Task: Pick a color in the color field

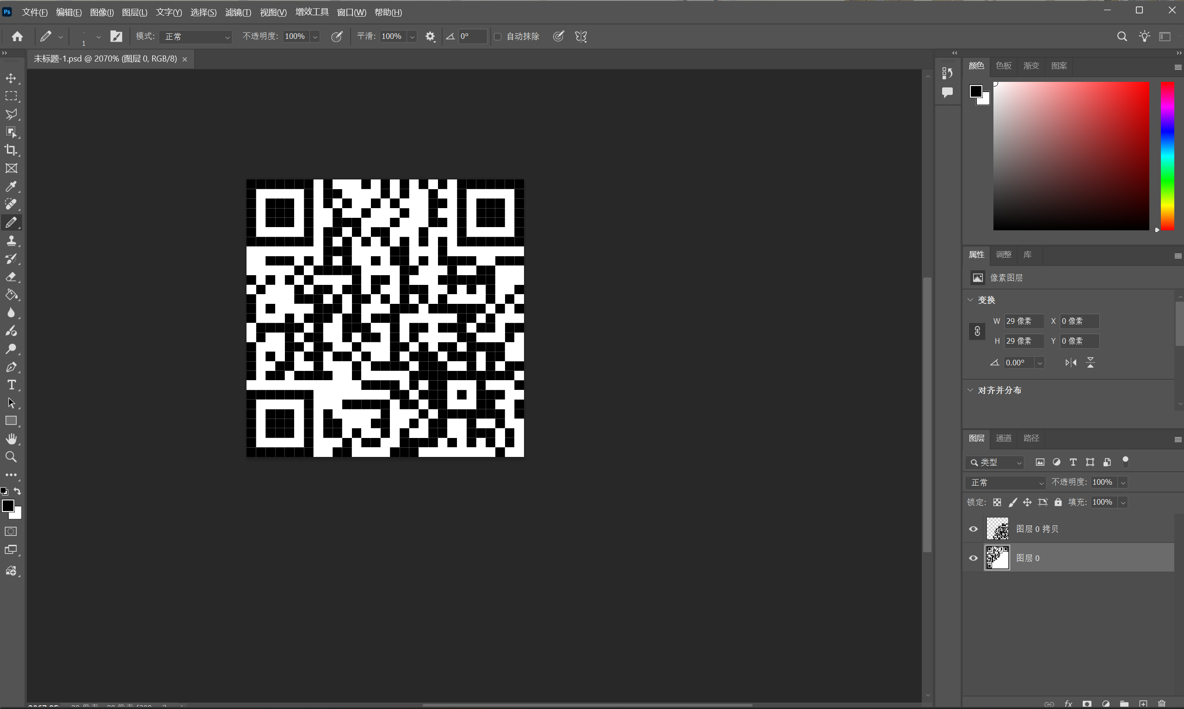Action: pyautogui.click(x=1071, y=156)
